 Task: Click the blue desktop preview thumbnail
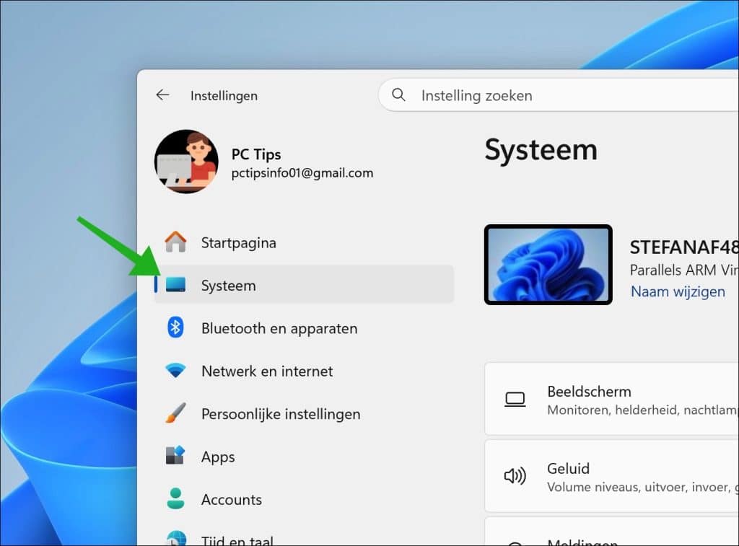[x=548, y=264]
